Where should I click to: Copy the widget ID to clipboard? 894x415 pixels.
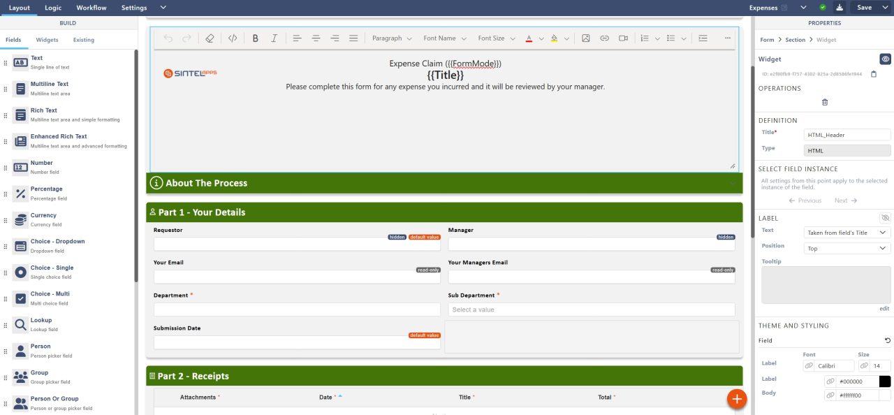tap(873, 73)
